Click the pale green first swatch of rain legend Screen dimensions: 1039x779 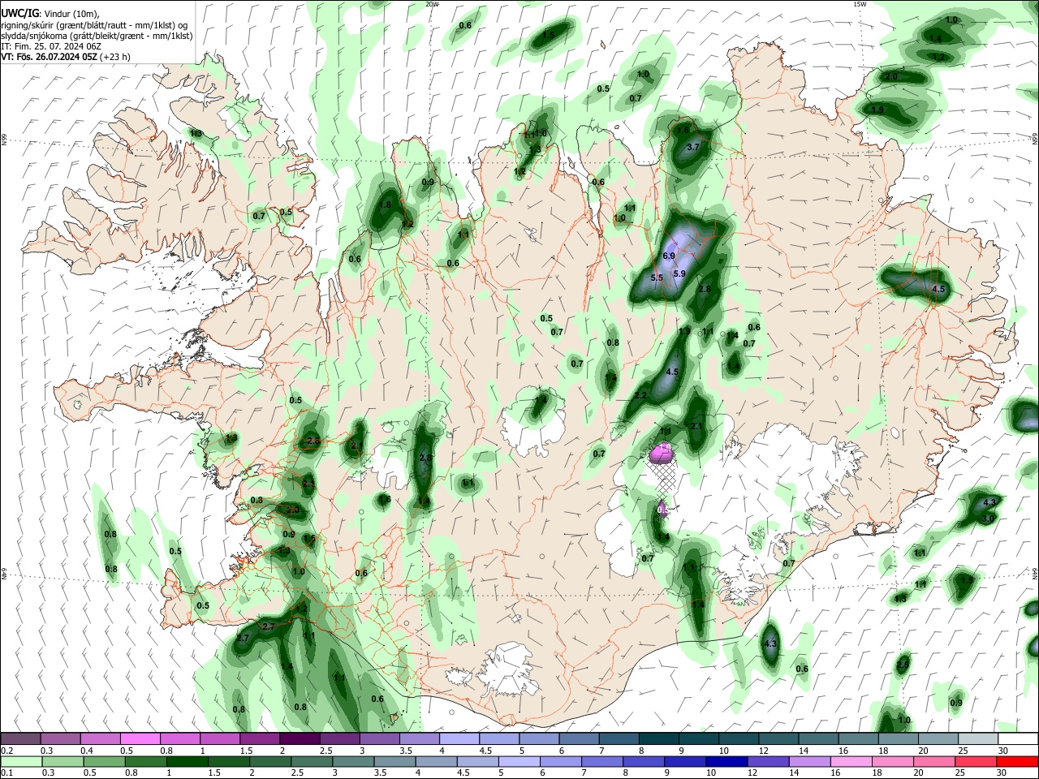(21, 762)
